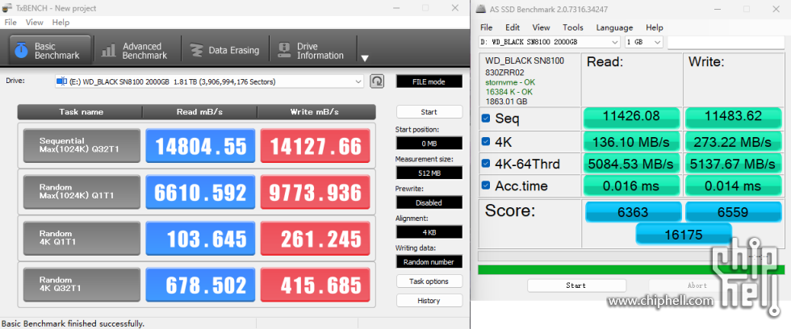Viewport: 791px width, 329px height.
Task: Click the empty text field beside 1 GB
Action: (726, 42)
